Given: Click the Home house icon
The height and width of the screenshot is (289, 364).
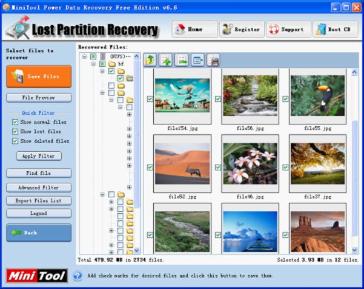Looking at the screenshot, I should click(x=180, y=29).
